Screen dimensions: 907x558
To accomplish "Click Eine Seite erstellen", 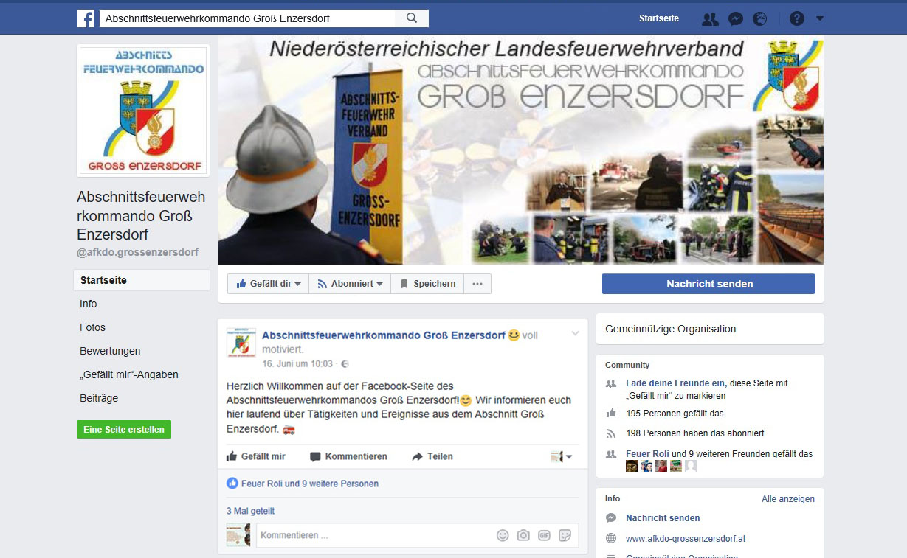I will click(x=123, y=428).
